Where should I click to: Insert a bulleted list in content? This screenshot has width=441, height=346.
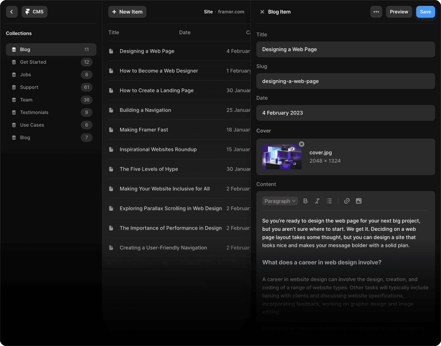329,201
